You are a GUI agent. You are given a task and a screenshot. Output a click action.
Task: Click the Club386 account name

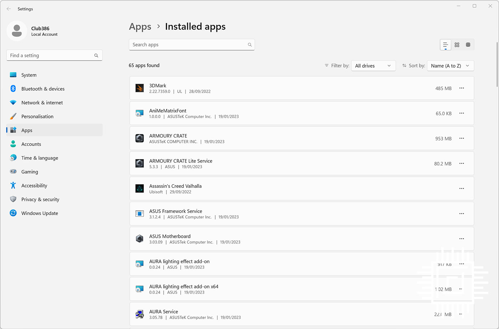40,29
